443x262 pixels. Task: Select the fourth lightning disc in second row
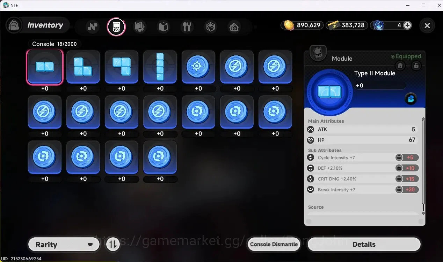coord(160,112)
